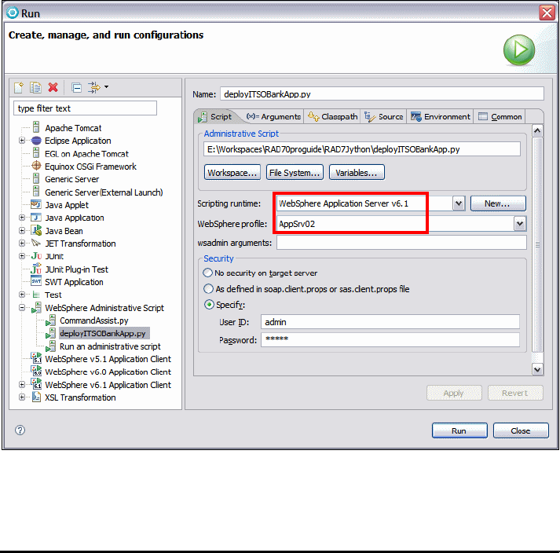Click the WebSphere v5.1 Application Client icon
The height and width of the screenshot is (553, 560).
tap(36, 358)
